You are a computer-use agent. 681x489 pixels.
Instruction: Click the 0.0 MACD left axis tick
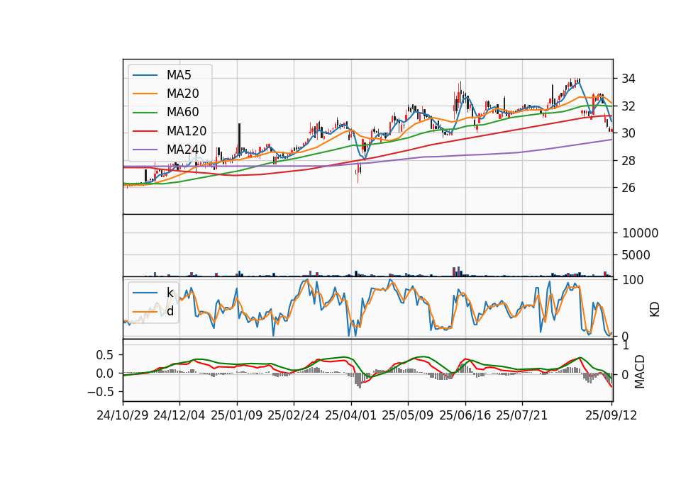pos(104,373)
